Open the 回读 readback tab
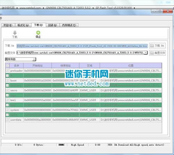This screenshot has height=155, width=174. pos(53,25)
